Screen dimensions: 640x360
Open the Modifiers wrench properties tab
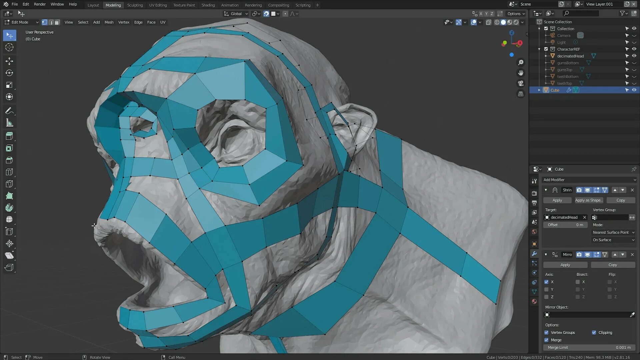pos(534,254)
